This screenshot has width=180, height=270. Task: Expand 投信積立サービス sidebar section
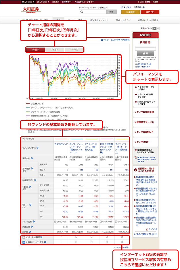coord(145,122)
